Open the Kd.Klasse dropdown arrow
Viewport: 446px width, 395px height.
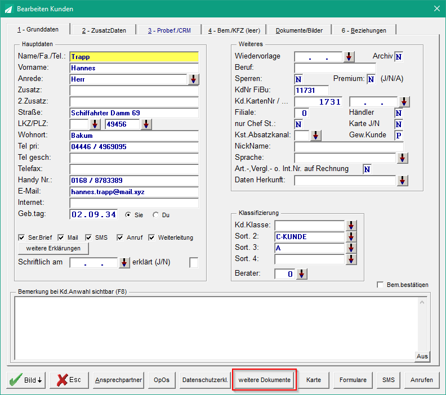tap(351, 226)
